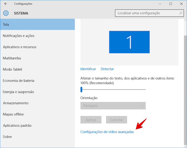Click the Detectar link
The width and height of the screenshot is (187, 148).
(x=107, y=69)
